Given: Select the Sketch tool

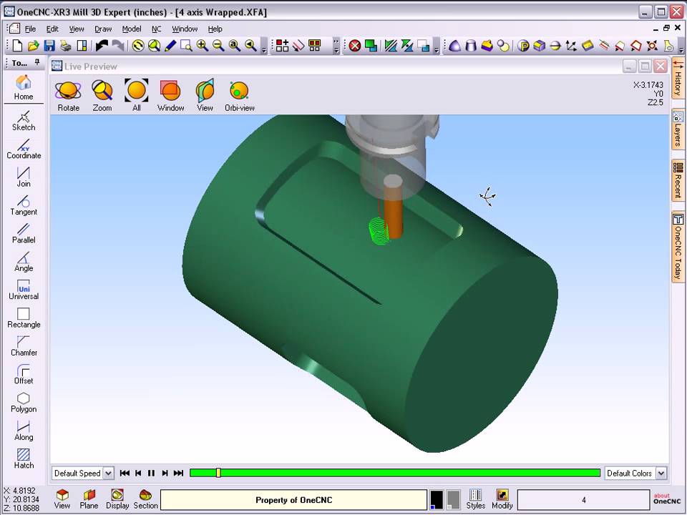Looking at the screenshot, I should (x=24, y=121).
